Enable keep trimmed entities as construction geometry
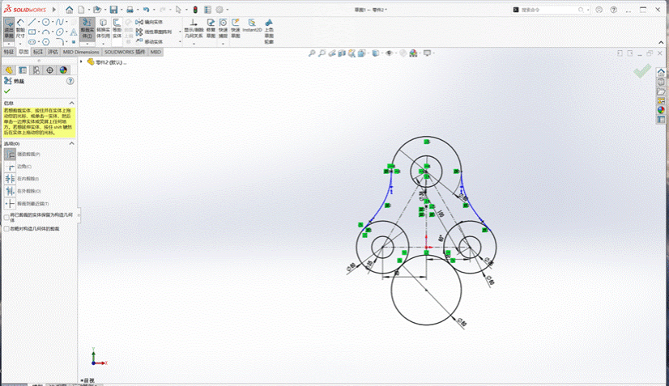The height and width of the screenshot is (386, 669). pos(7,217)
